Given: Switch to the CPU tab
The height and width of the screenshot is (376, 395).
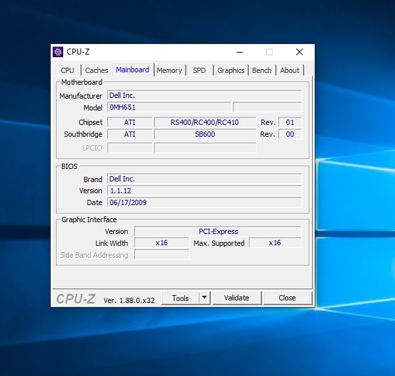Looking at the screenshot, I should (68, 70).
